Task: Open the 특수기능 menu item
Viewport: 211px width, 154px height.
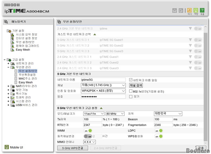Action: (x=21, y=94)
